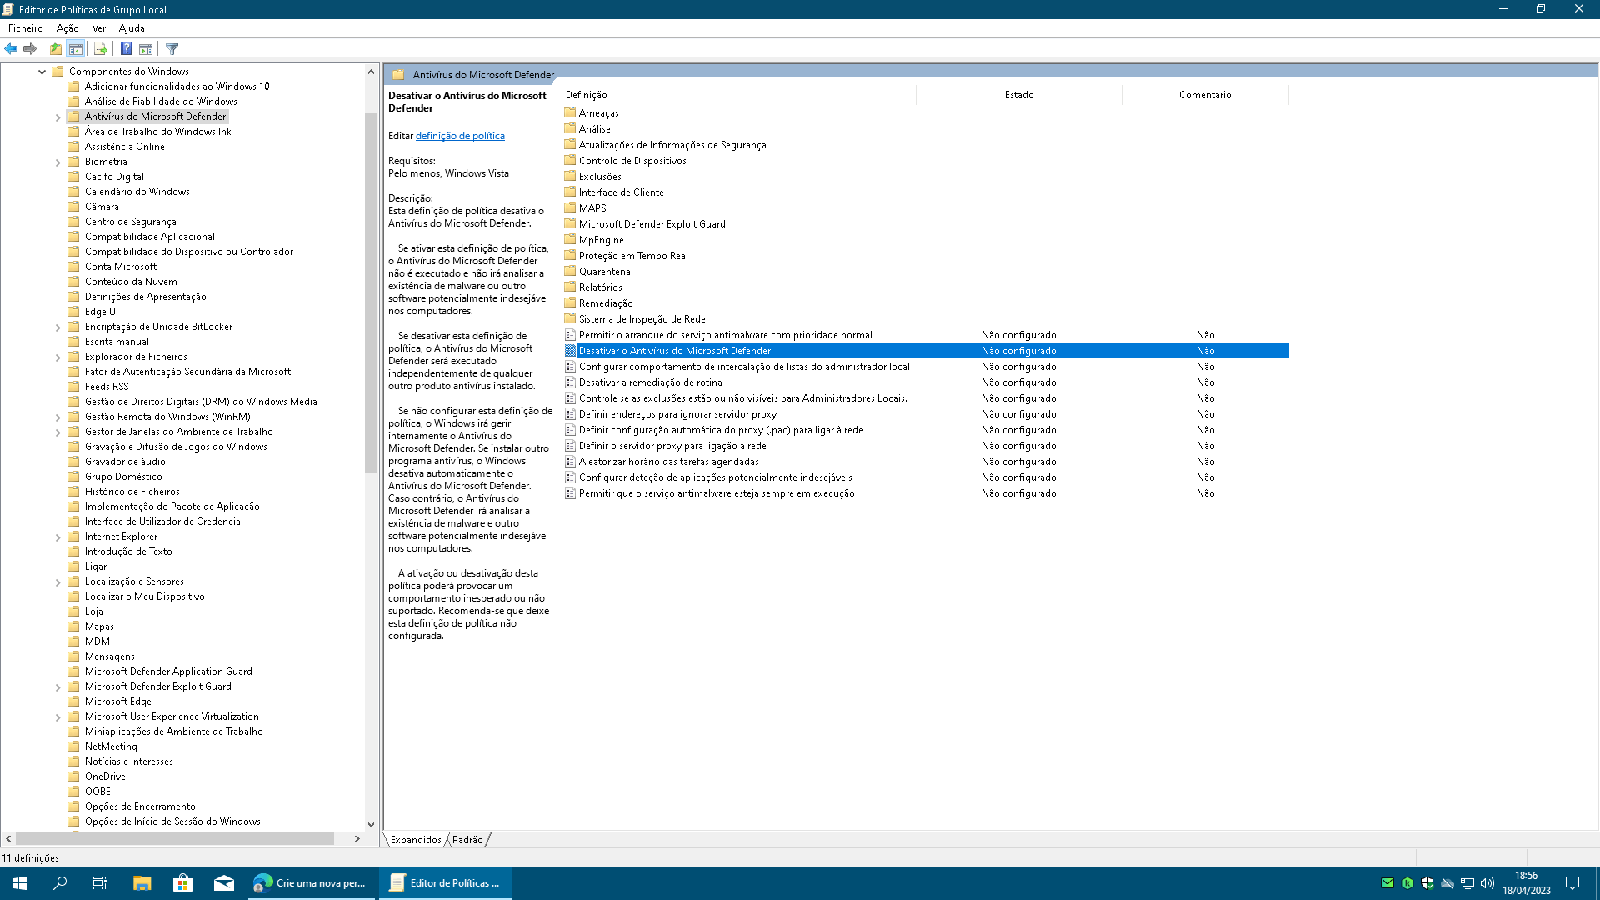The width and height of the screenshot is (1600, 900).
Task: Collapse Componentes do Windows tree node
Action: [x=42, y=72]
